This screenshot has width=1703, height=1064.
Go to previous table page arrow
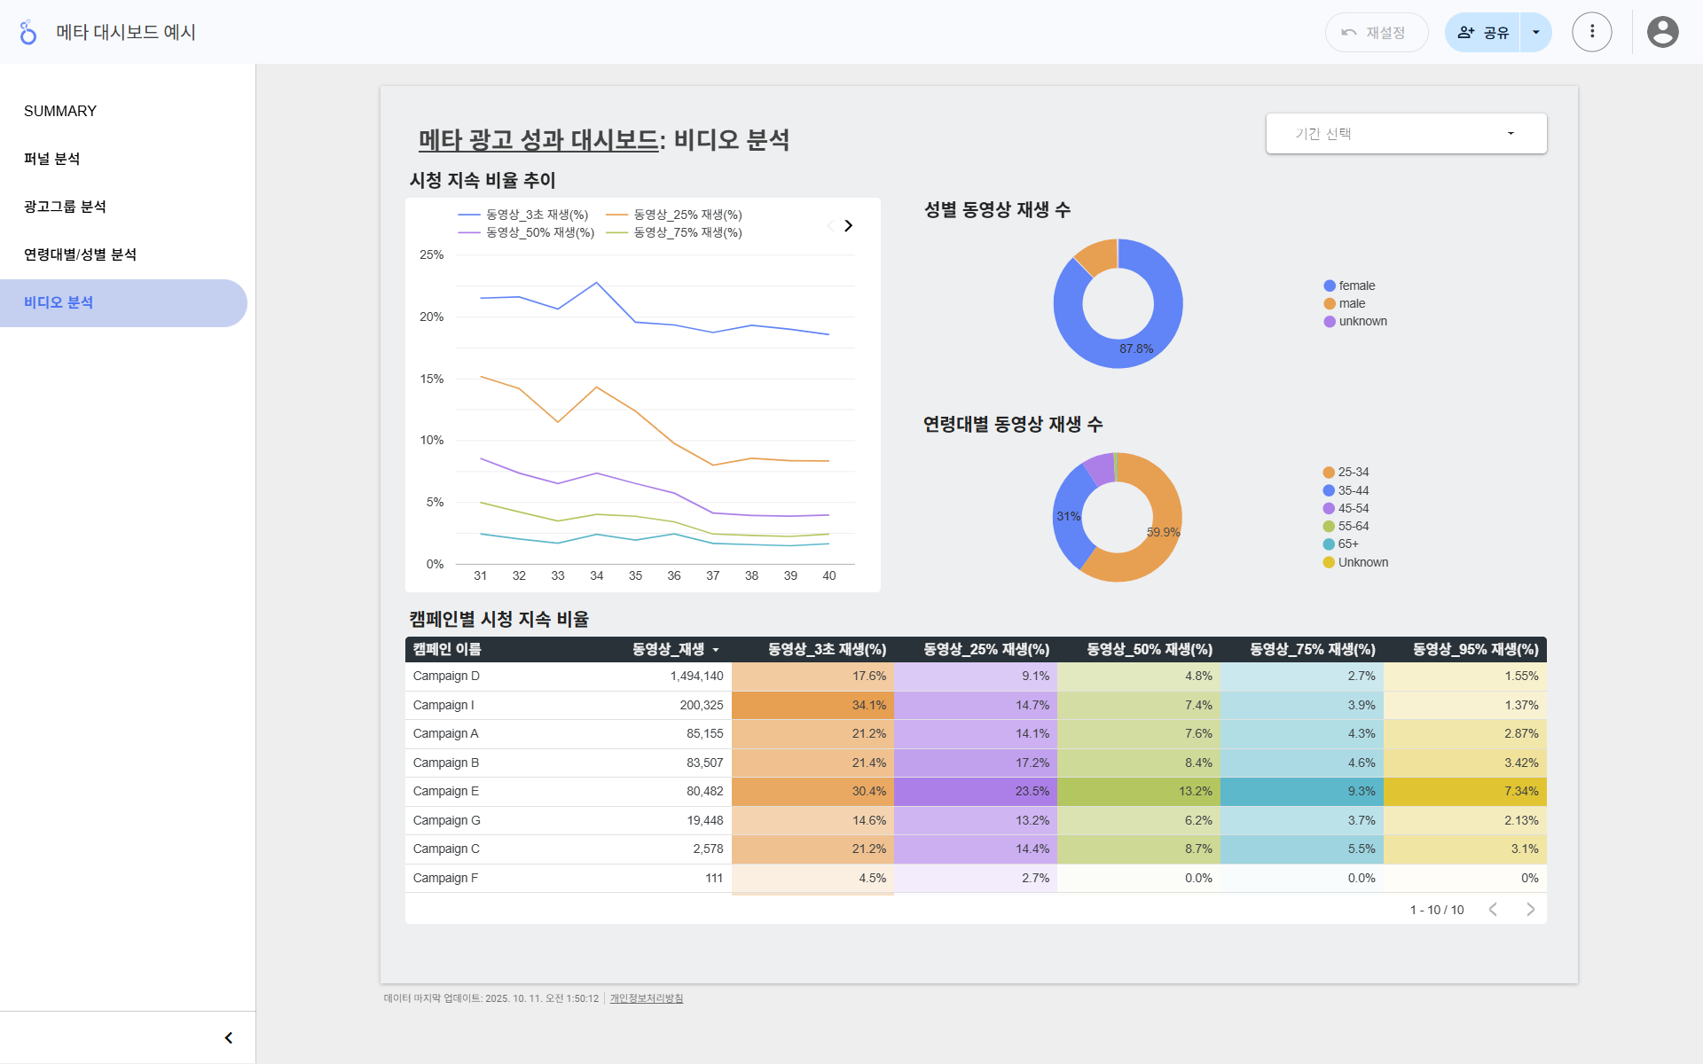[1493, 910]
